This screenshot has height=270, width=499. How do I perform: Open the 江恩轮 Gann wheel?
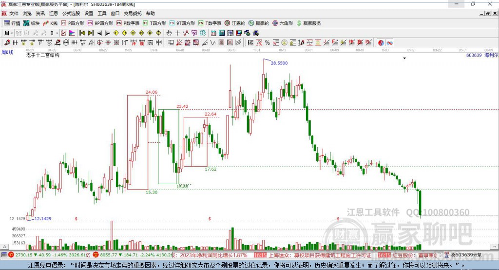[x=234, y=23]
